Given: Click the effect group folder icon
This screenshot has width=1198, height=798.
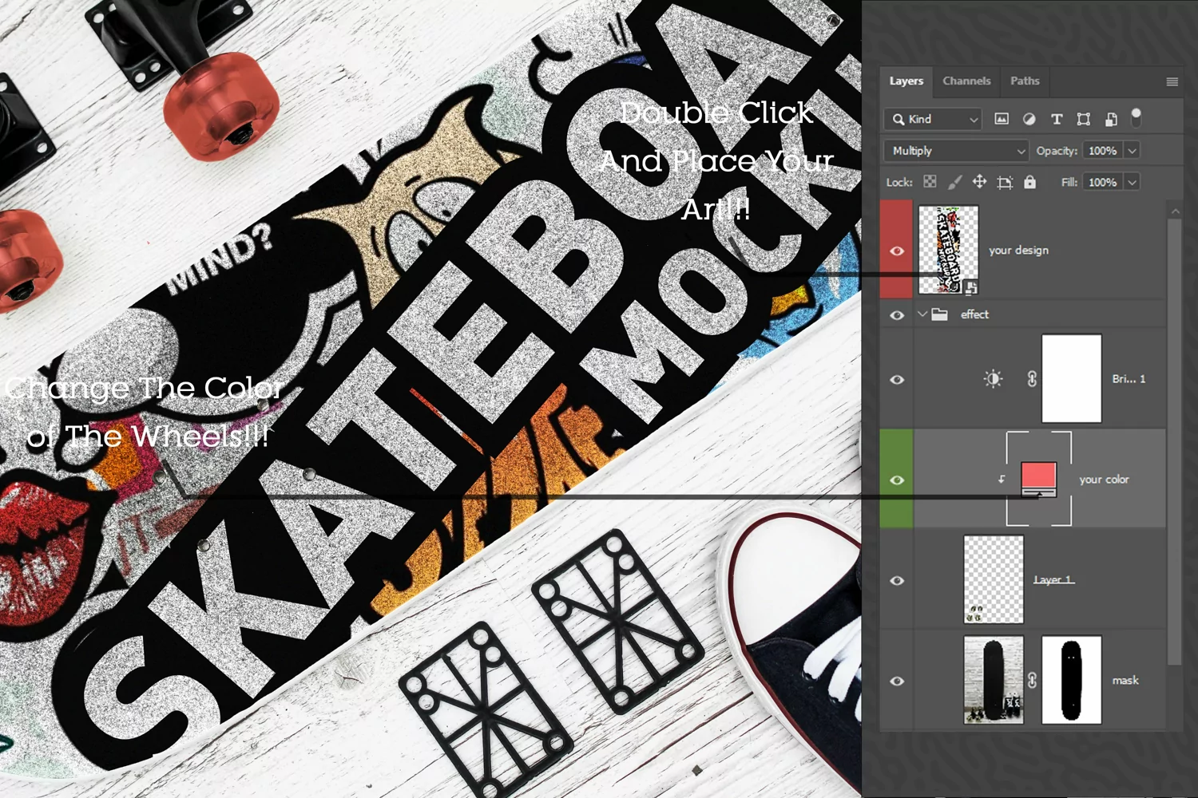Looking at the screenshot, I should click(x=939, y=314).
